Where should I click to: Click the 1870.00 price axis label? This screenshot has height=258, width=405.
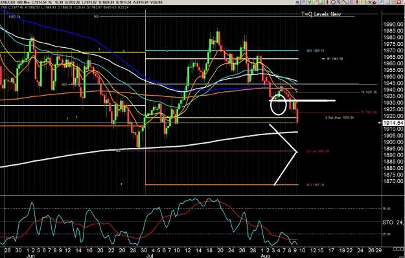(393, 181)
